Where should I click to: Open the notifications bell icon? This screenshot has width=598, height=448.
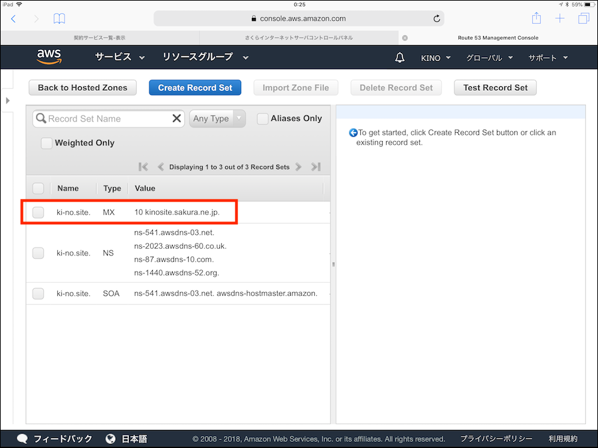[399, 58]
